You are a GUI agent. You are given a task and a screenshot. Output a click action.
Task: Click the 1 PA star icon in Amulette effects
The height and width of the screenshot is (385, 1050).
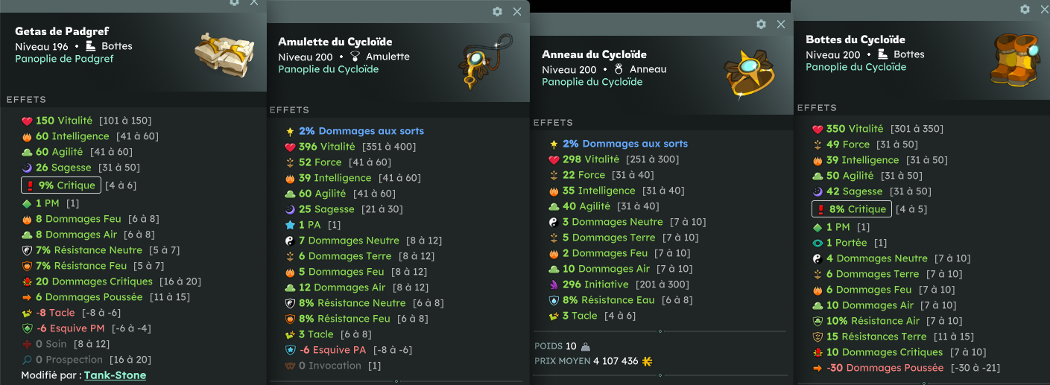(x=290, y=225)
